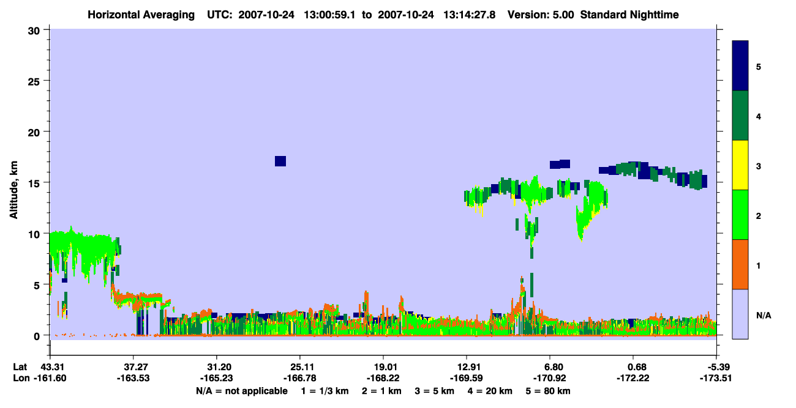
Task: Click the dark green level 4 color segment
Action: (740, 116)
